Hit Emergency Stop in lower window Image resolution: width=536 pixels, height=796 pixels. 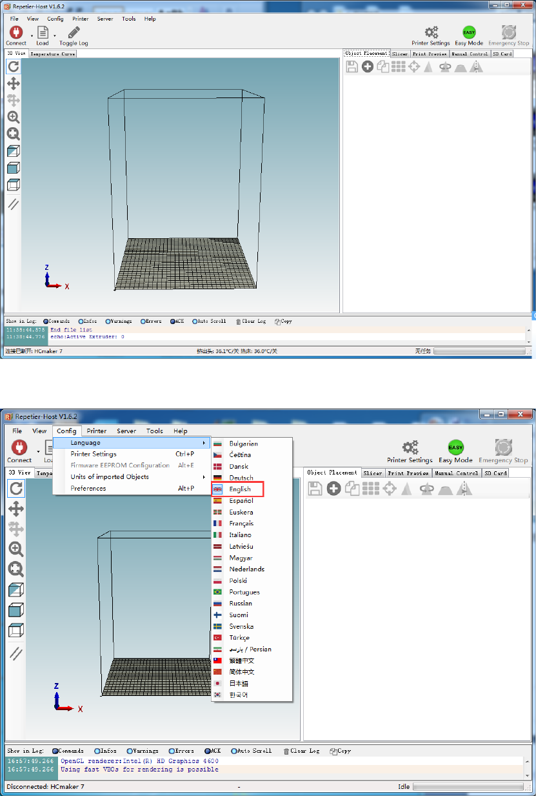coord(504,448)
